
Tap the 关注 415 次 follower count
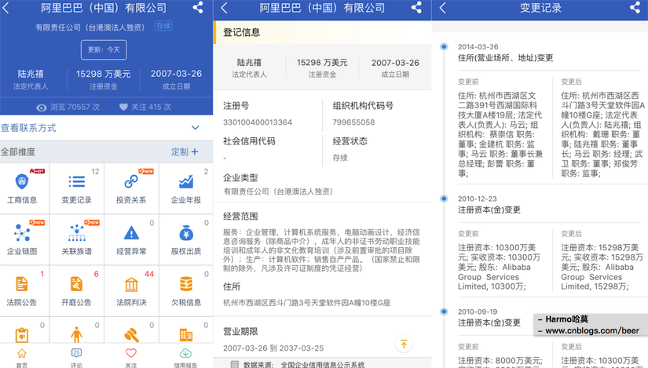[x=145, y=107]
